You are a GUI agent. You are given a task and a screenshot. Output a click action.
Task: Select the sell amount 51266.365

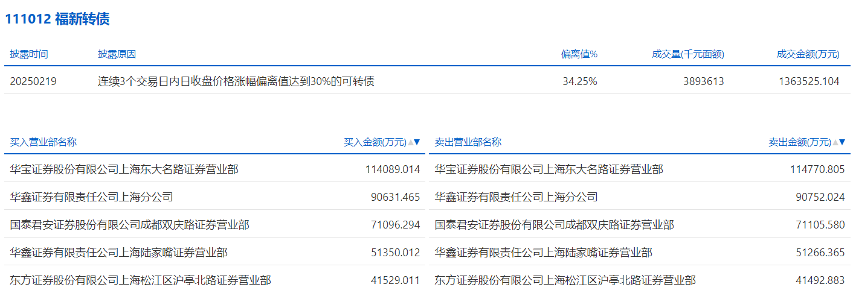[x=820, y=253]
